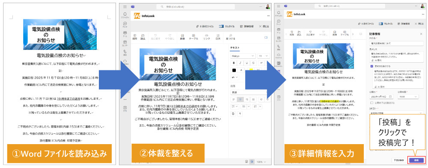Open more options (…) beside InfoLook in middle window

pos(268,16)
